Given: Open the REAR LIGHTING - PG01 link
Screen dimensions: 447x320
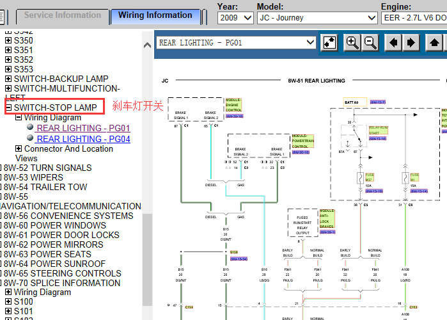Looking at the screenshot, I should pyautogui.click(x=83, y=128).
